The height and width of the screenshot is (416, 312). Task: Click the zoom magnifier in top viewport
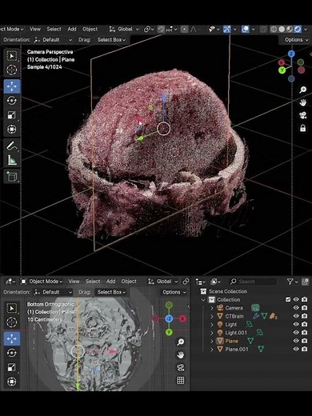point(303,90)
